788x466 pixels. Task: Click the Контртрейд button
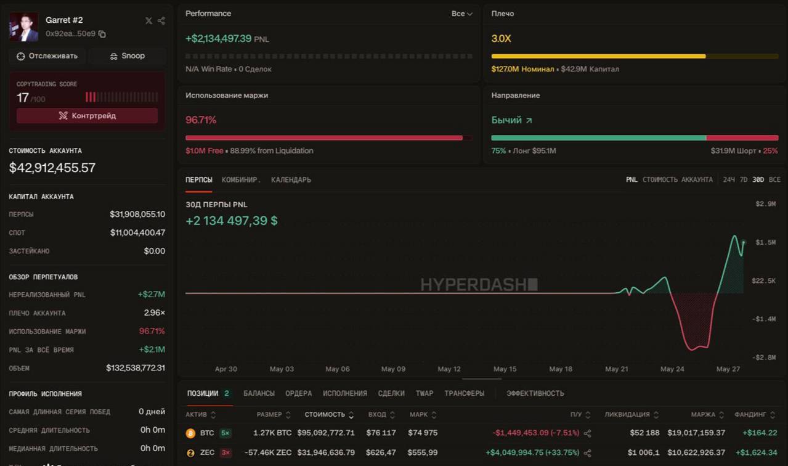87,115
